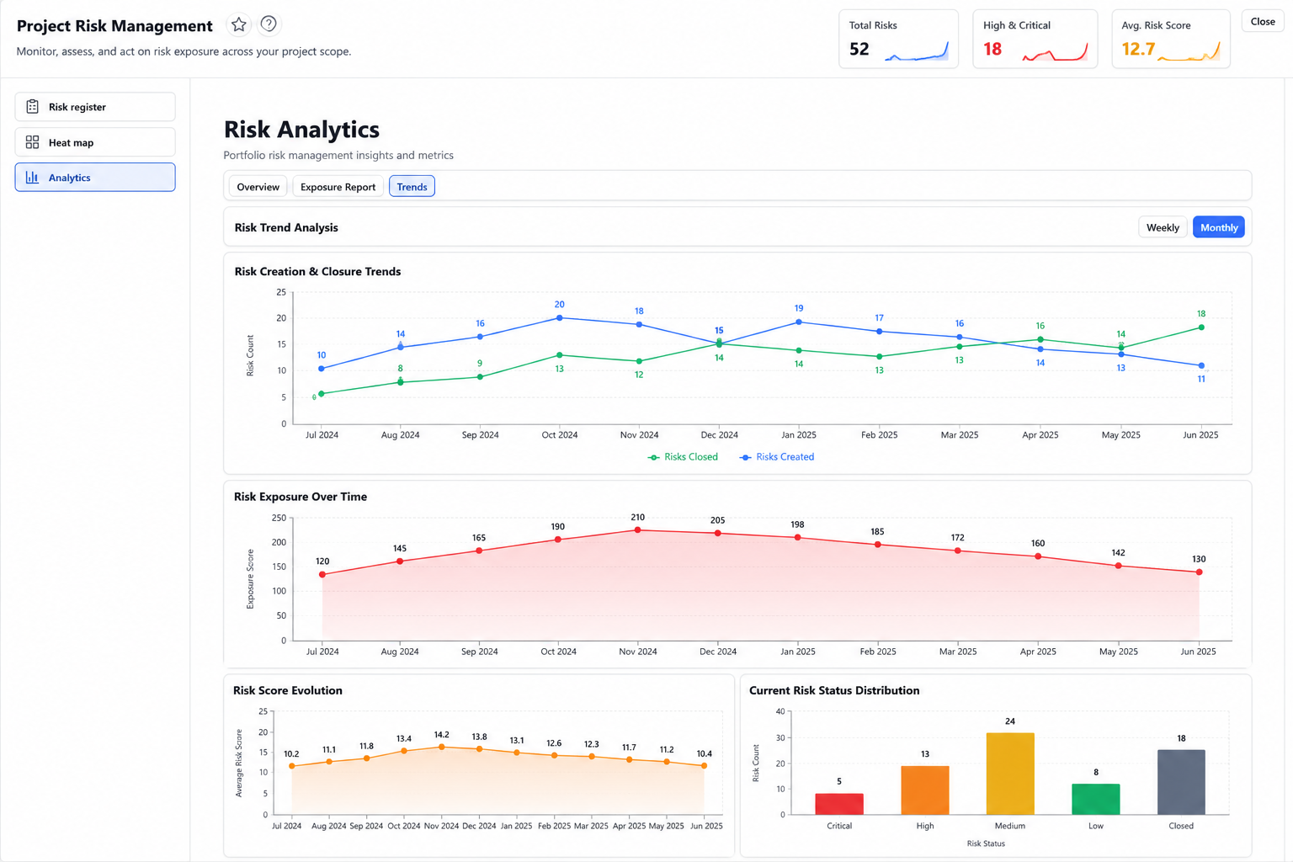The image size is (1293, 862).
Task: Click the Heat map grid icon
Action: [32, 142]
